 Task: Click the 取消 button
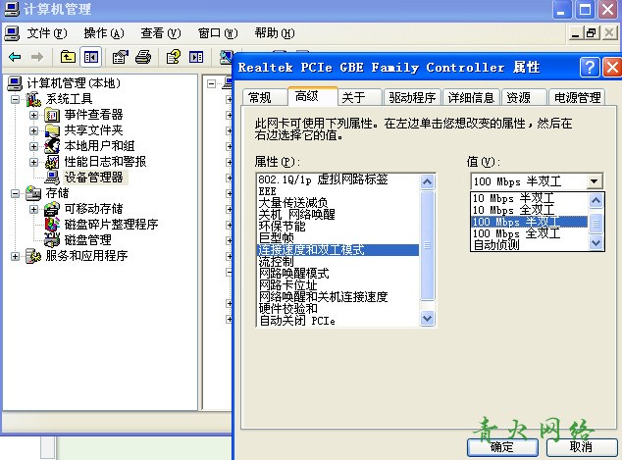pos(581,447)
